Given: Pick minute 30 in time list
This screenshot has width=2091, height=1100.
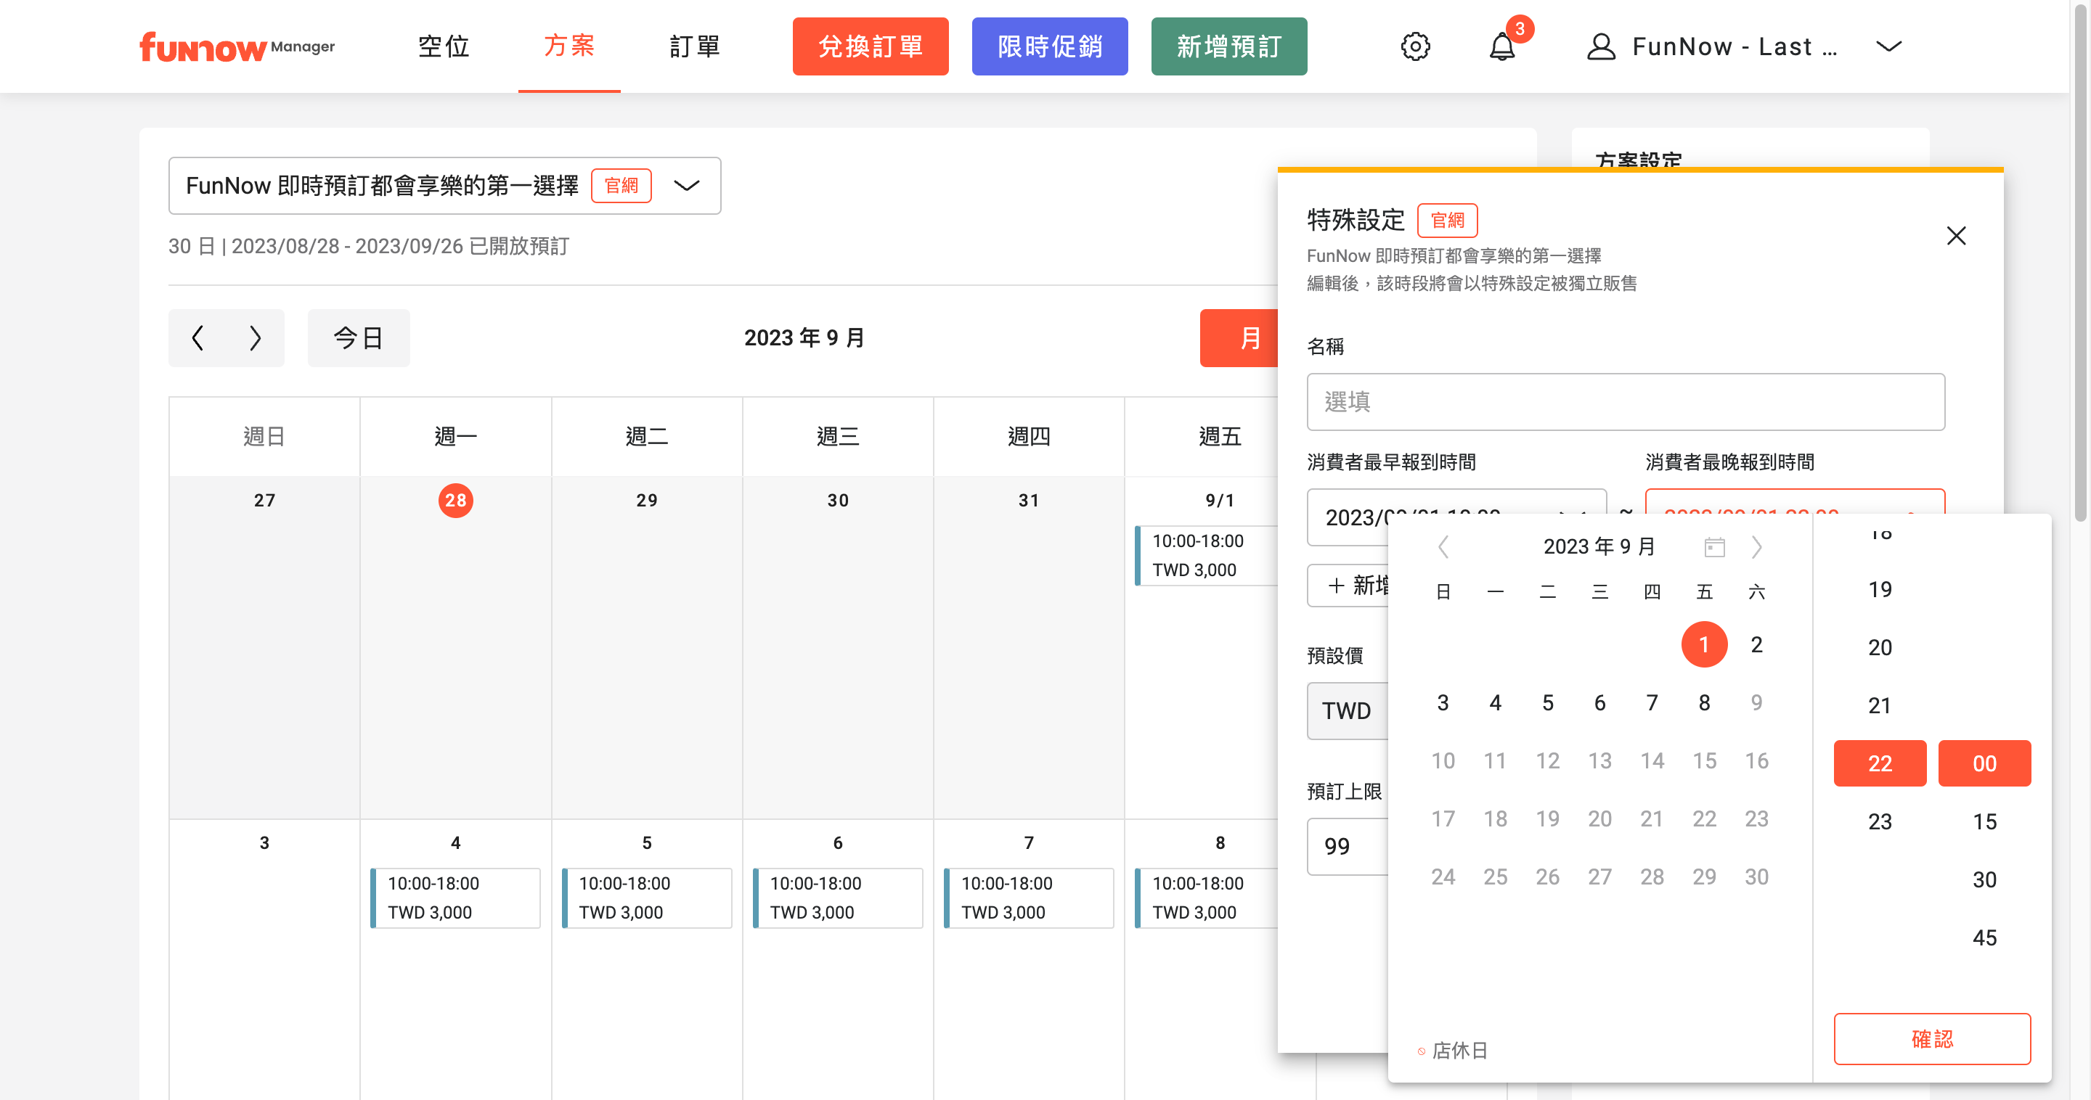Looking at the screenshot, I should point(1984,879).
